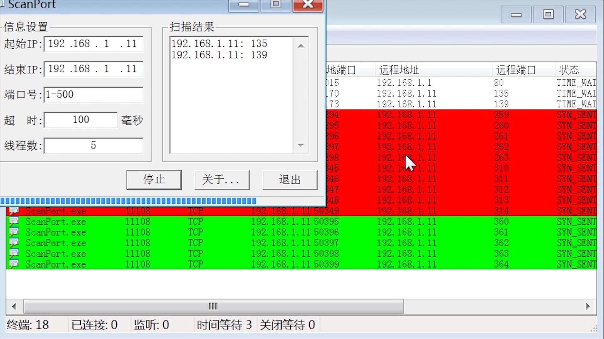Click the process icon for local port 50399 row

(14, 264)
